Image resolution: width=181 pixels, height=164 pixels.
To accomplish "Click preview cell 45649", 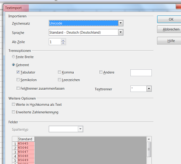I will (26, 160).
